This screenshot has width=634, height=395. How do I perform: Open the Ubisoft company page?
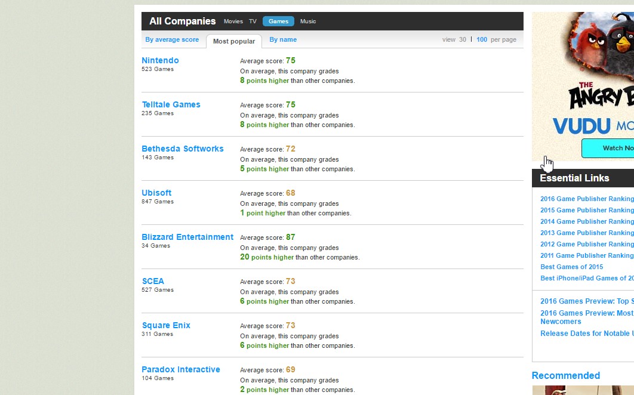click(156, 193)
